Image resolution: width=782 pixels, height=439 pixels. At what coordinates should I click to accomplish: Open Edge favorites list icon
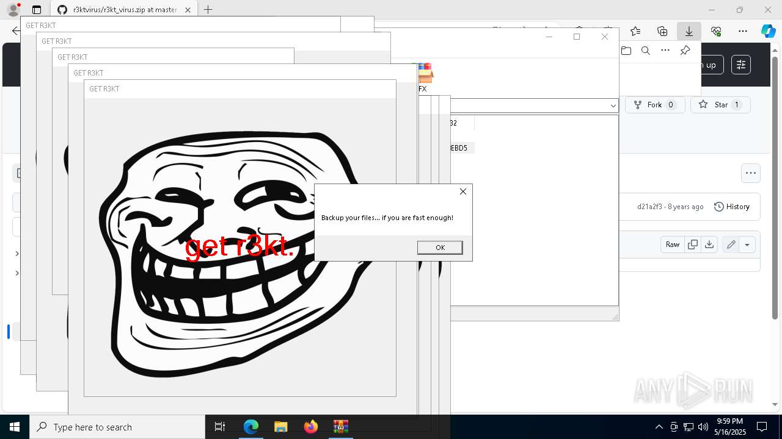[x=635, y=31]
